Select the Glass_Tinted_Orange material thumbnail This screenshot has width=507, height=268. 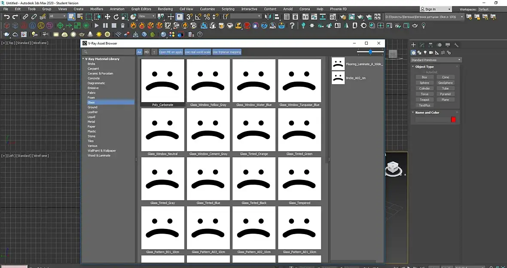tap(254, 130)
